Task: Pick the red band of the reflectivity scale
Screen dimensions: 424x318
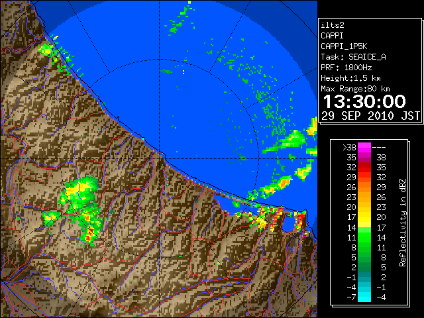Action: (364, 168)
